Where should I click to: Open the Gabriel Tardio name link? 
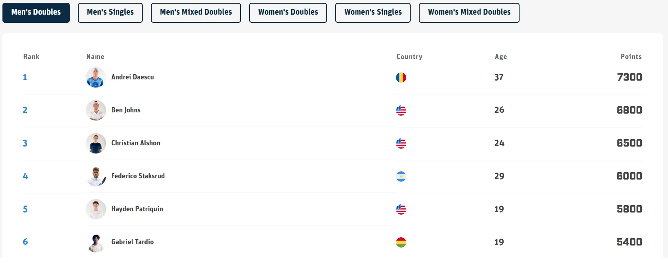pos(133,242)
